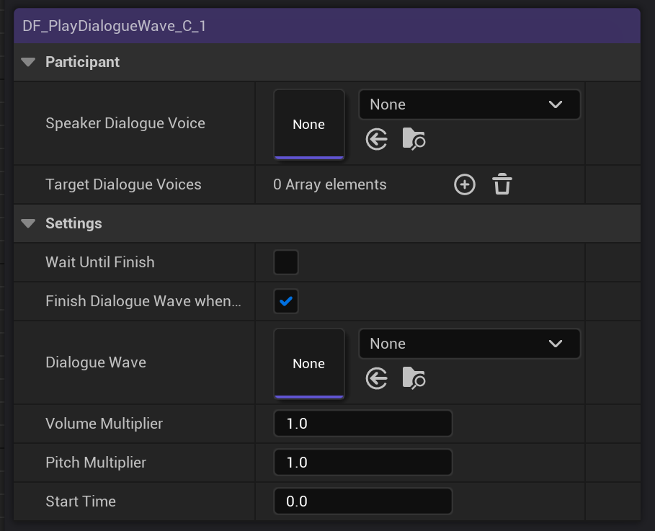This screenshot has width=655, height=531.
Task: Click the Dialogue Wave asset thumbnail
Action: [x=309, y=363]
